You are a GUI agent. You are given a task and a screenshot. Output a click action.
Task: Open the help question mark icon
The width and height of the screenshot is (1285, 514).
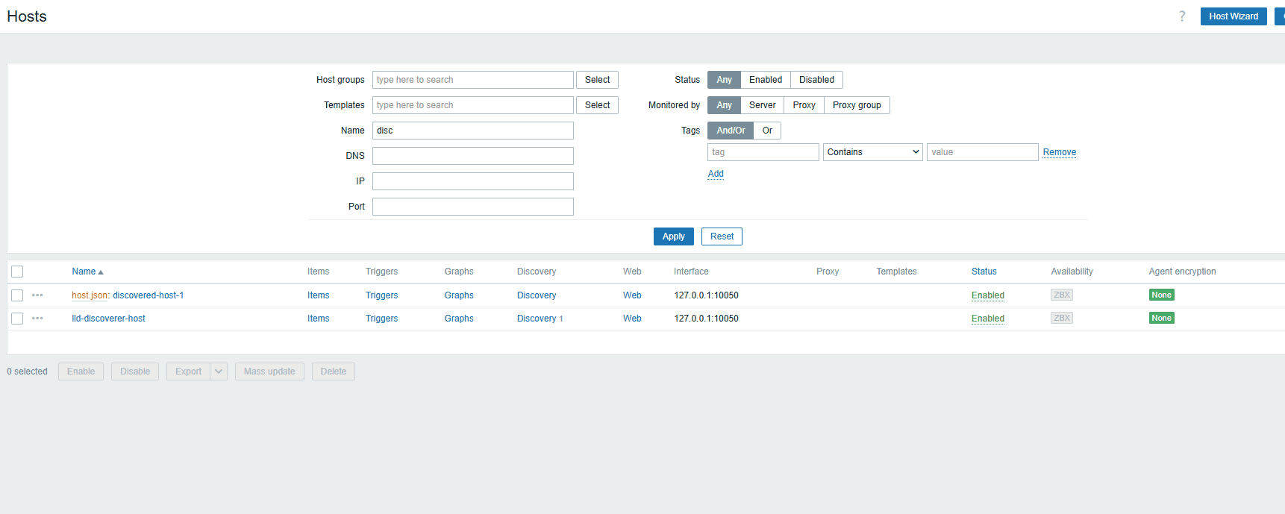pos(1182,16)
